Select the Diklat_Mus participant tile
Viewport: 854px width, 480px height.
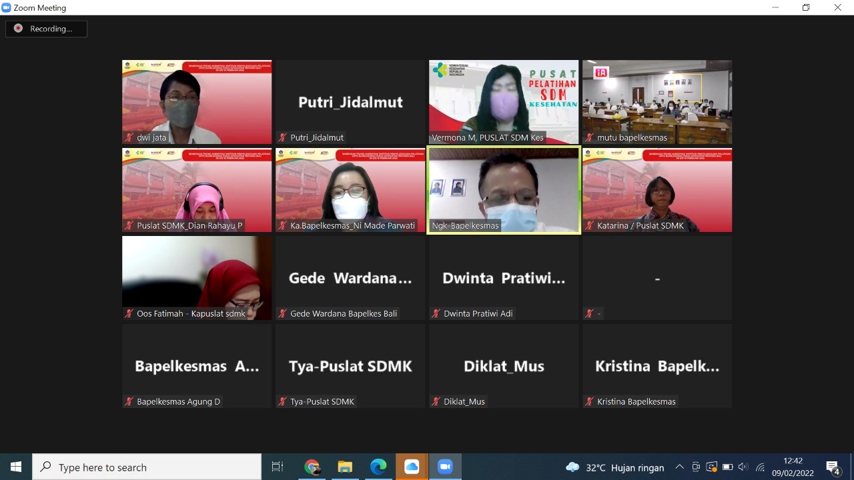click(x=504, y=366)
